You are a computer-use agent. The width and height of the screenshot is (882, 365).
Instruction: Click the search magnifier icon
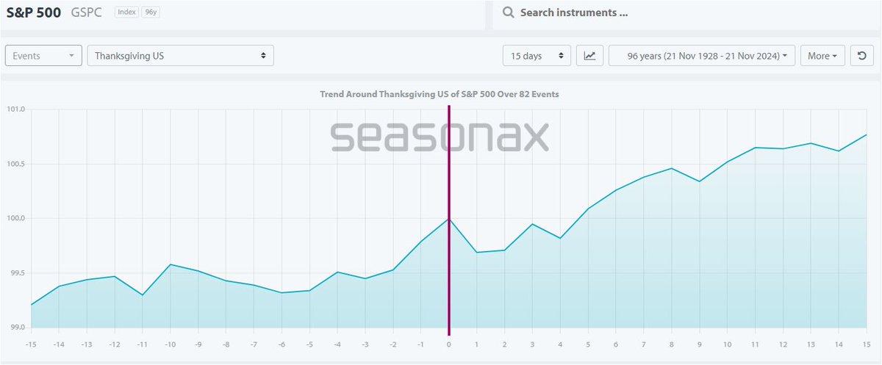(x=508, y=12)
